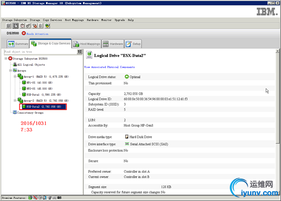Open the Help menu
The width and height of the screenshot is (281, 201).
click(x=131, y=20)
